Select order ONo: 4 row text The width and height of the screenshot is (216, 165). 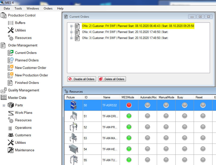[125, 32]
